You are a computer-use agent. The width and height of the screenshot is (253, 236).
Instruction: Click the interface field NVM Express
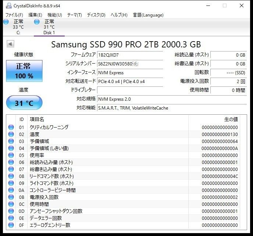(130, 73)
